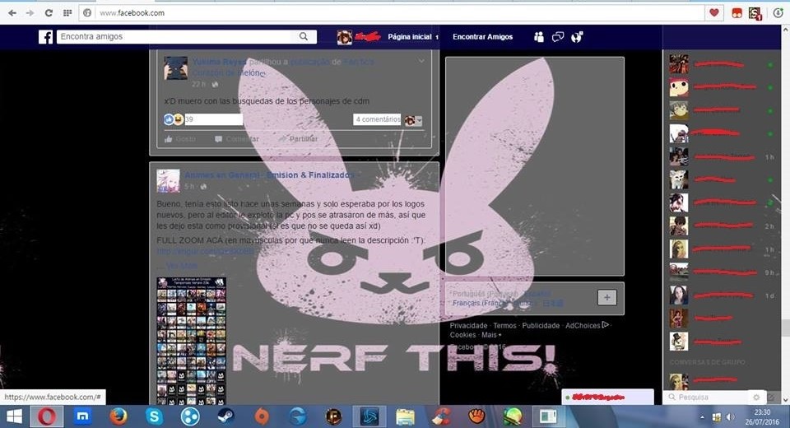Screen dimensions: 790x428
Task: Open Steam from the taskbar
Action: [x=225, y=416]
